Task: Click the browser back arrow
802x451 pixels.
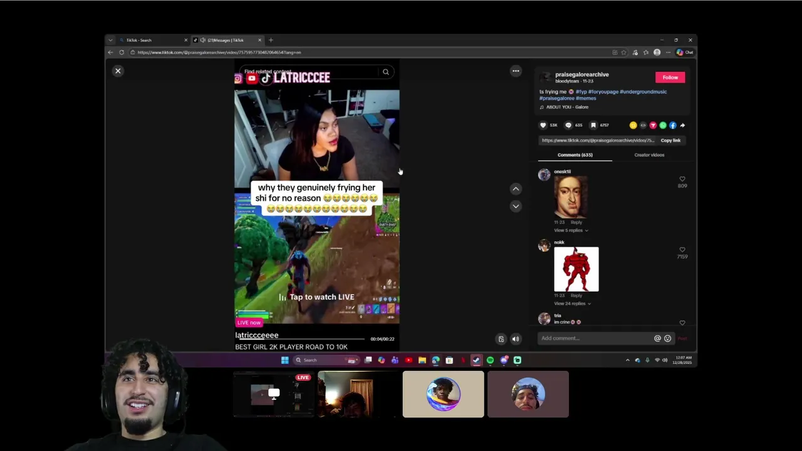Action: point(111,53)
